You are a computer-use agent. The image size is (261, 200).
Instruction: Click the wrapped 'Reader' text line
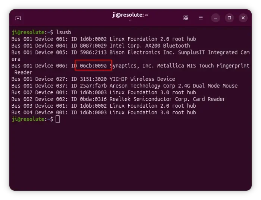click(x=23, y=72)
